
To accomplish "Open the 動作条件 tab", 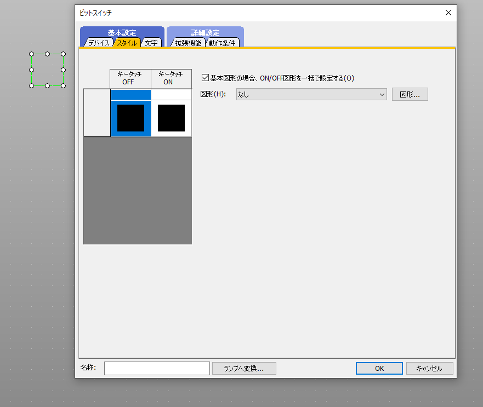I will (x=223, y=43).
